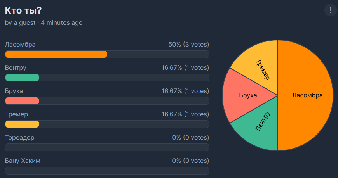Click the empty Тореадор progress bar

click(x=107, y=147)
